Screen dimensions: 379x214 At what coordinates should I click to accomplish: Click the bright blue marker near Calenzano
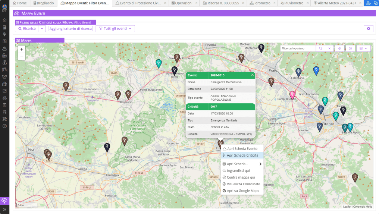point(316,70)
